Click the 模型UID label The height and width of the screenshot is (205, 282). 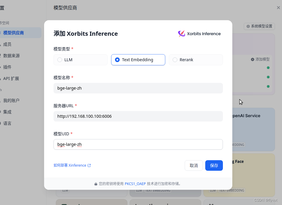(x=61, y=134)
